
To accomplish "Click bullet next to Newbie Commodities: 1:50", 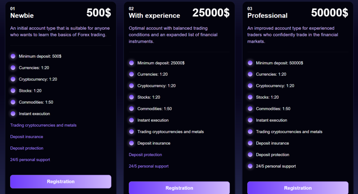I will pos(13,102).
